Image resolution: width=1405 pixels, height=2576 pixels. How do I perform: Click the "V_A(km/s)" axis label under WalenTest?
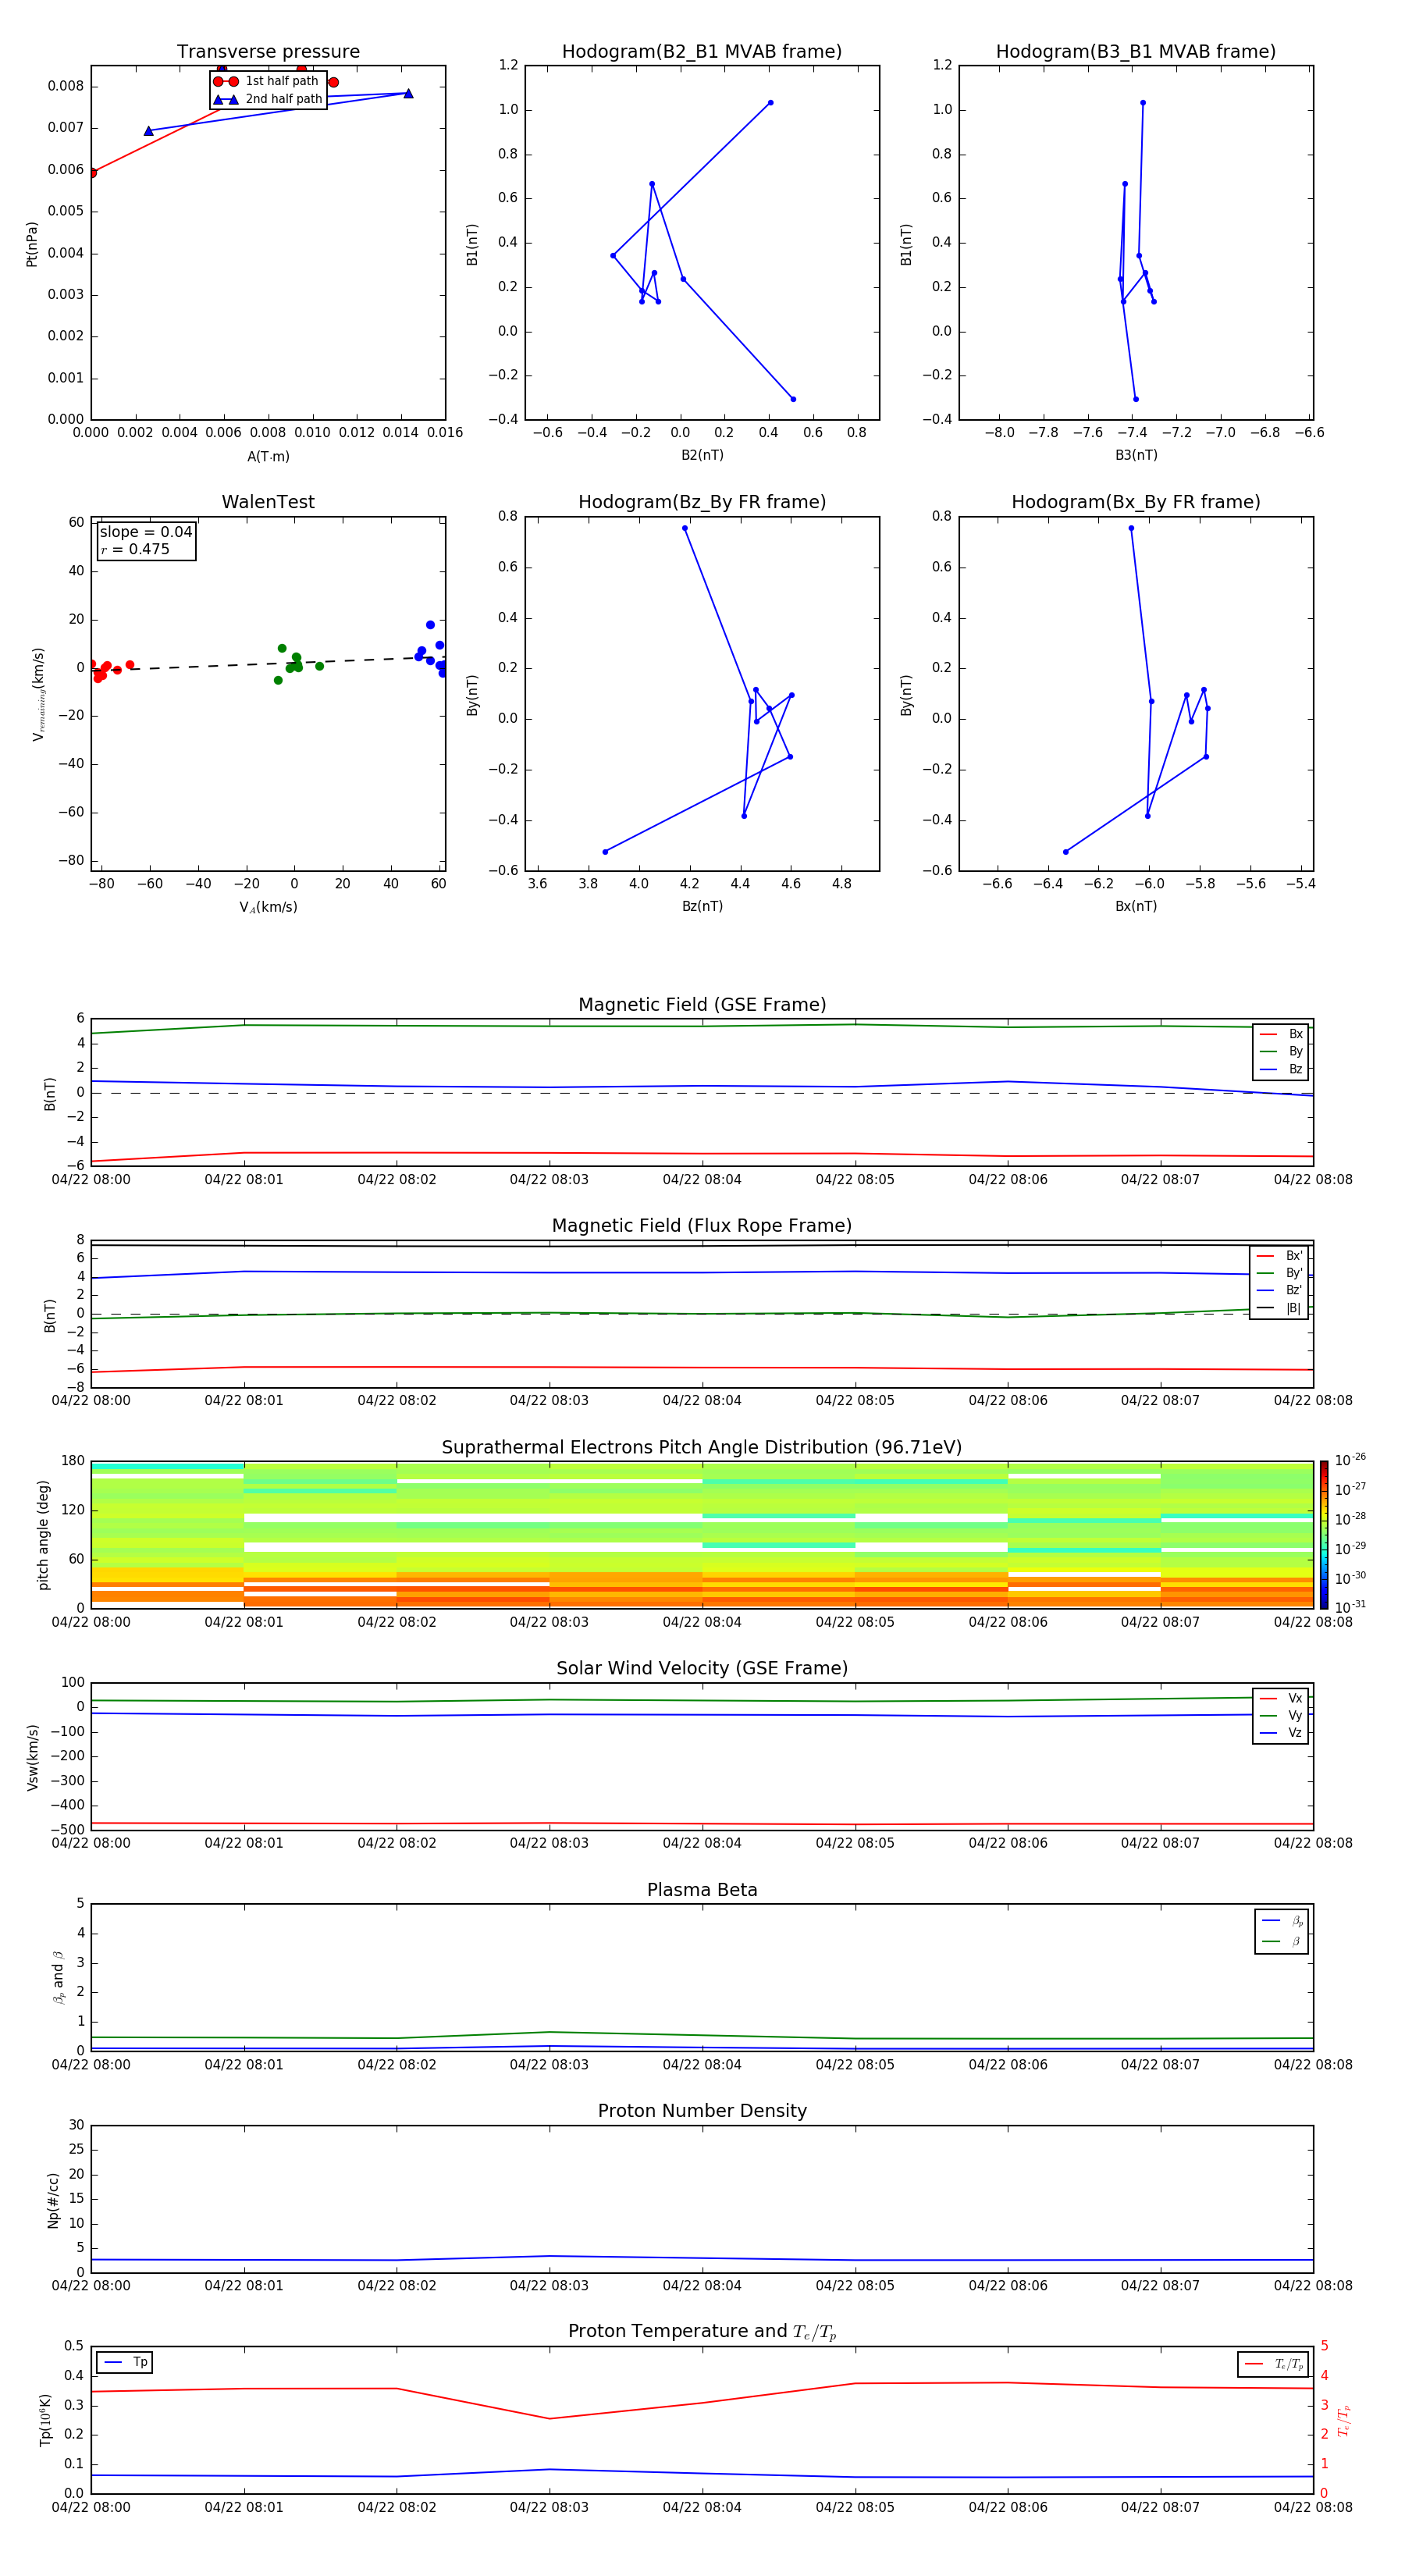click(x=268, y=908)
